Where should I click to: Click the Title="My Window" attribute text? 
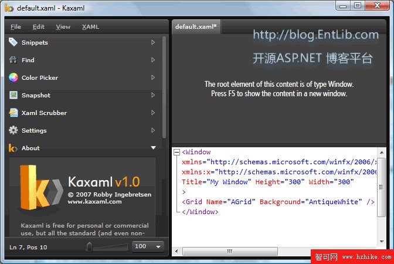coord(216,182)
